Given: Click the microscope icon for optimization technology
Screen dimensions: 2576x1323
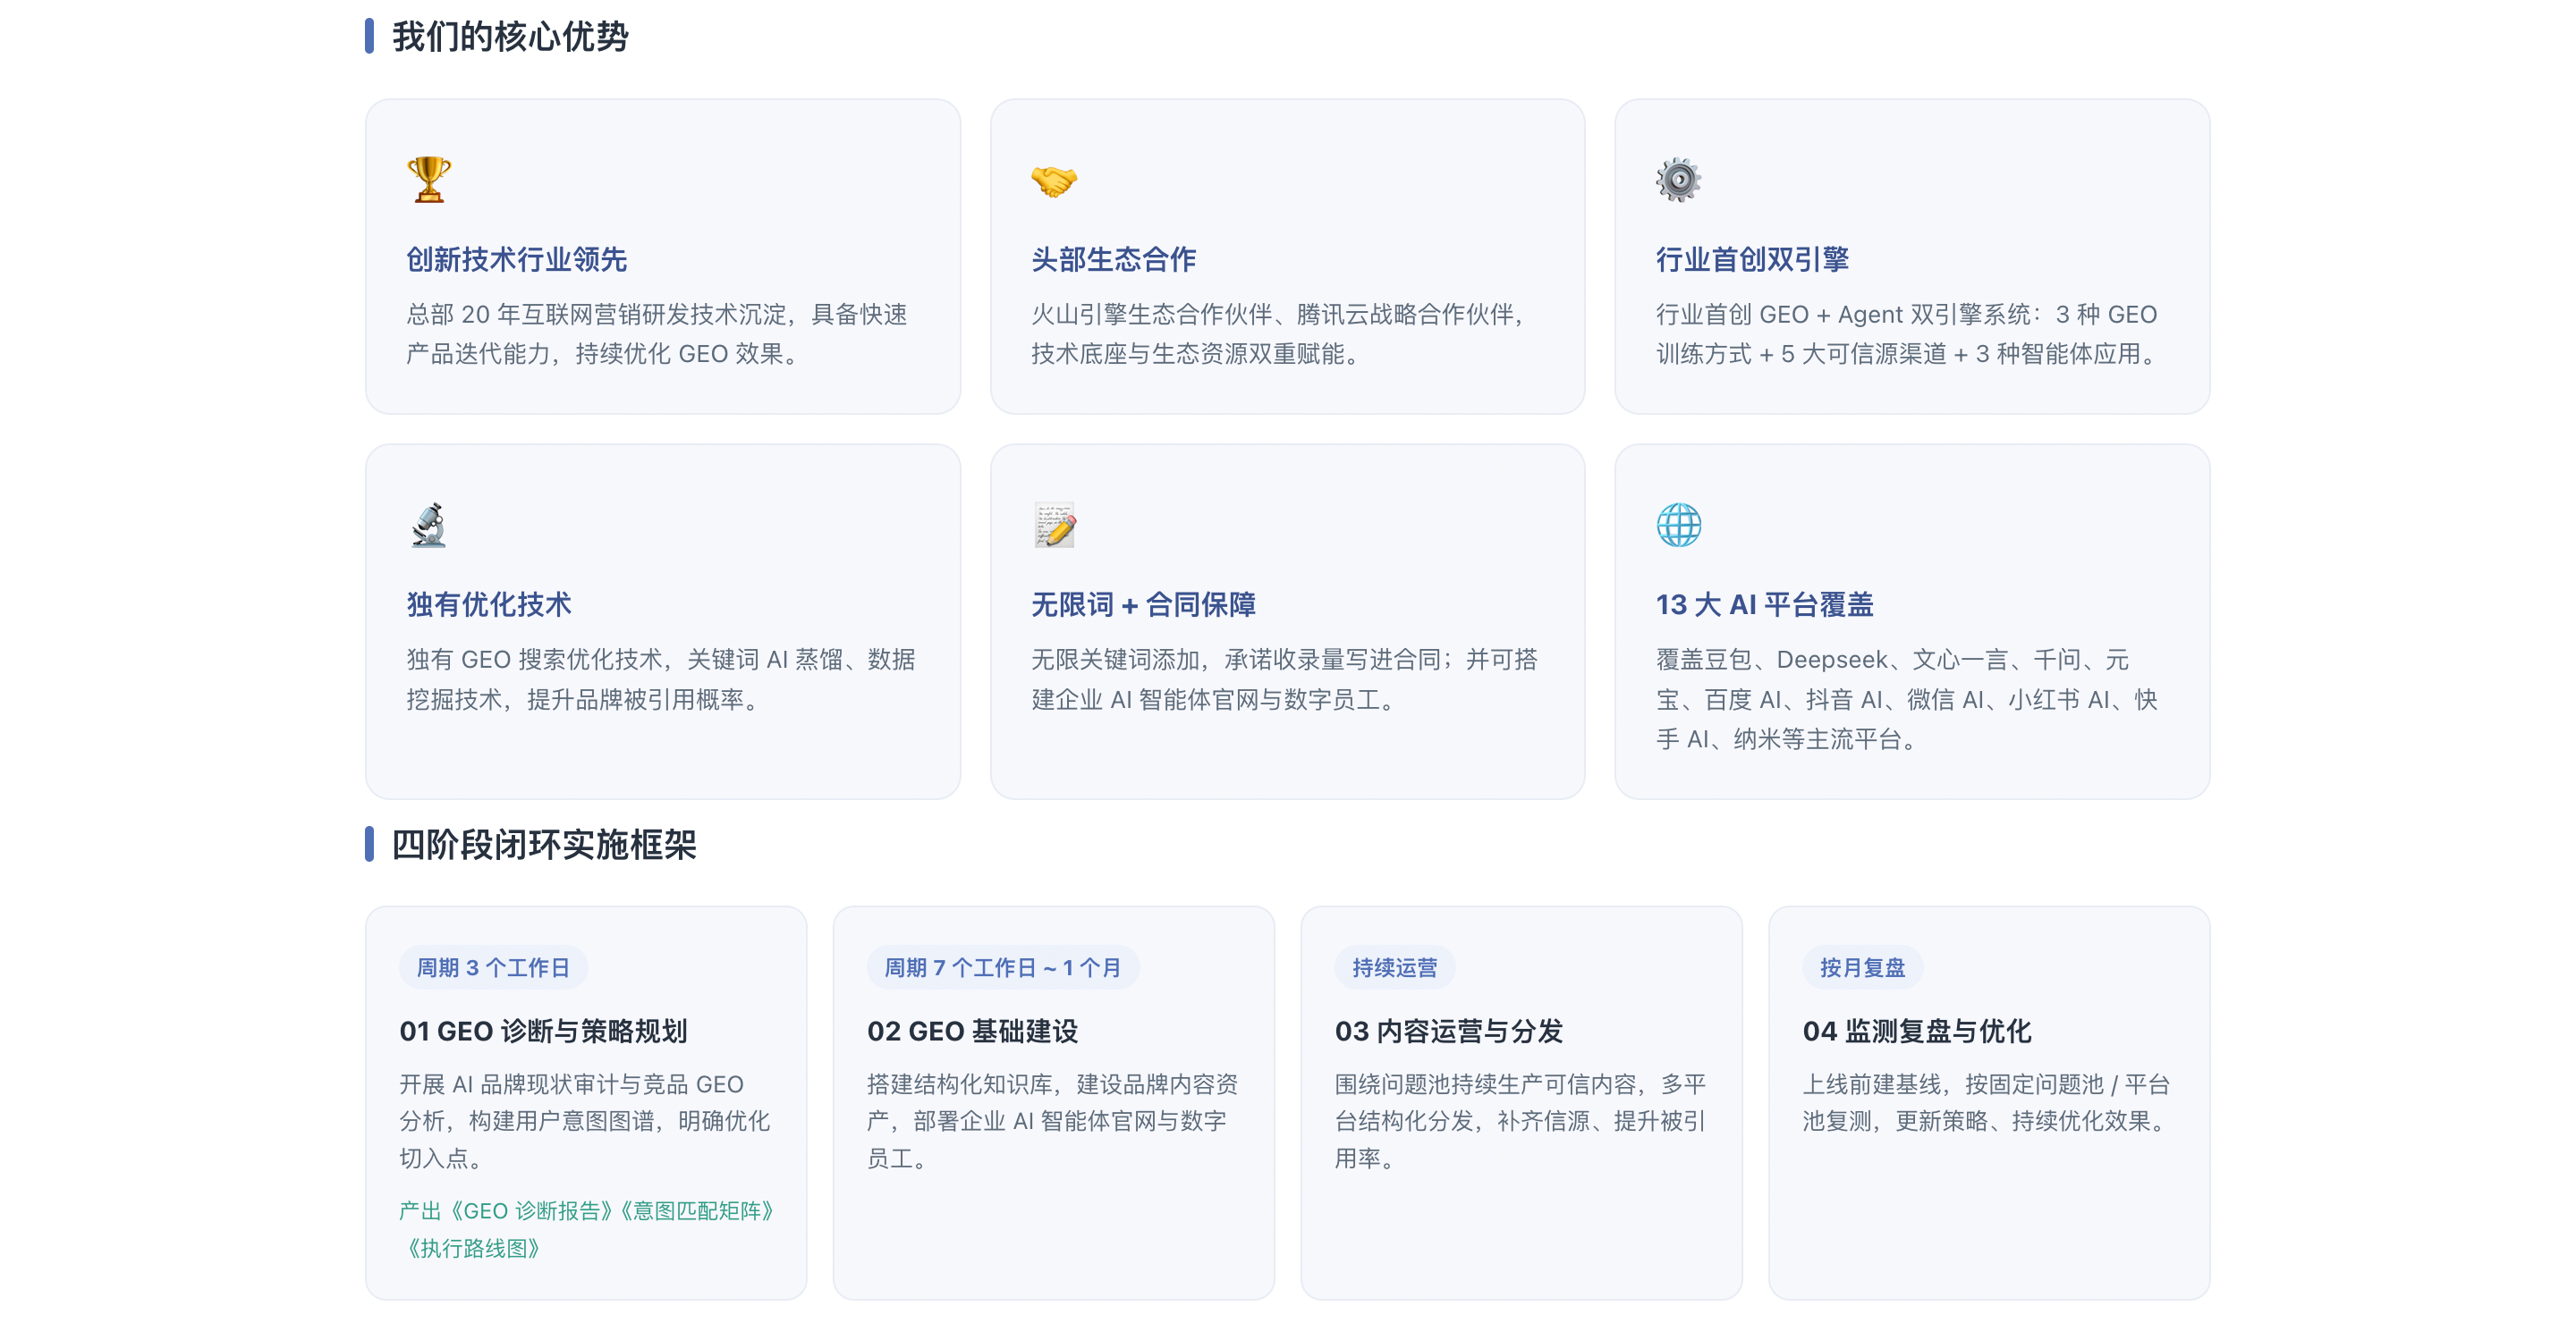Looking at the screenshot, I should [x=429, y=525].
